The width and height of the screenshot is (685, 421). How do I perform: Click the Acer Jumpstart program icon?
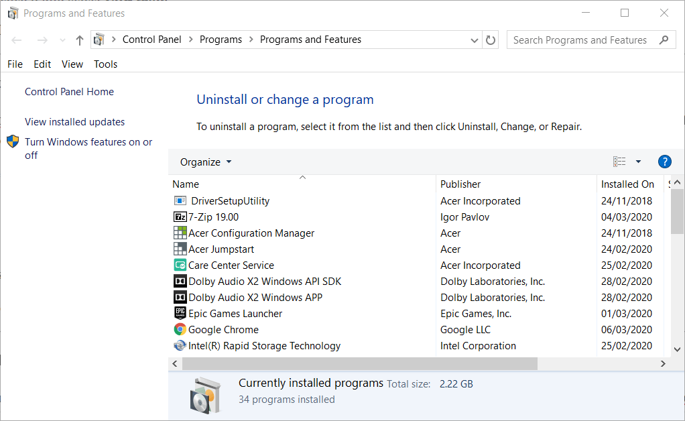[180, 249]
